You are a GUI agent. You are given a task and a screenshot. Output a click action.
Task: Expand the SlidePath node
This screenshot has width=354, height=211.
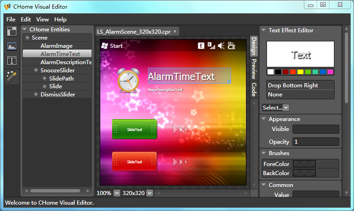click(x=45, y=79)
